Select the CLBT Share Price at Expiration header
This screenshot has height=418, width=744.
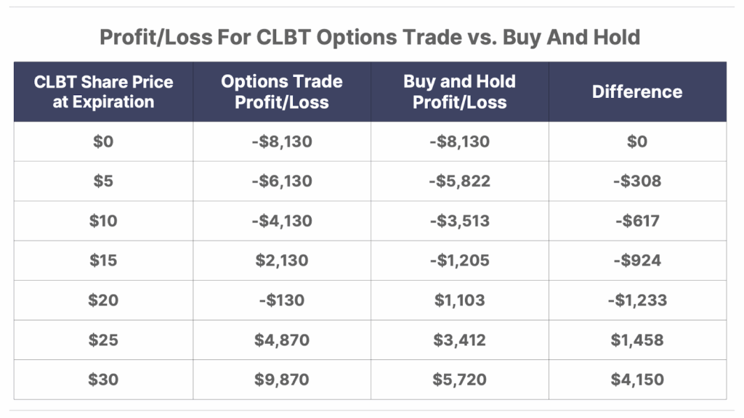pyautogui.click(x=103, y=92)
